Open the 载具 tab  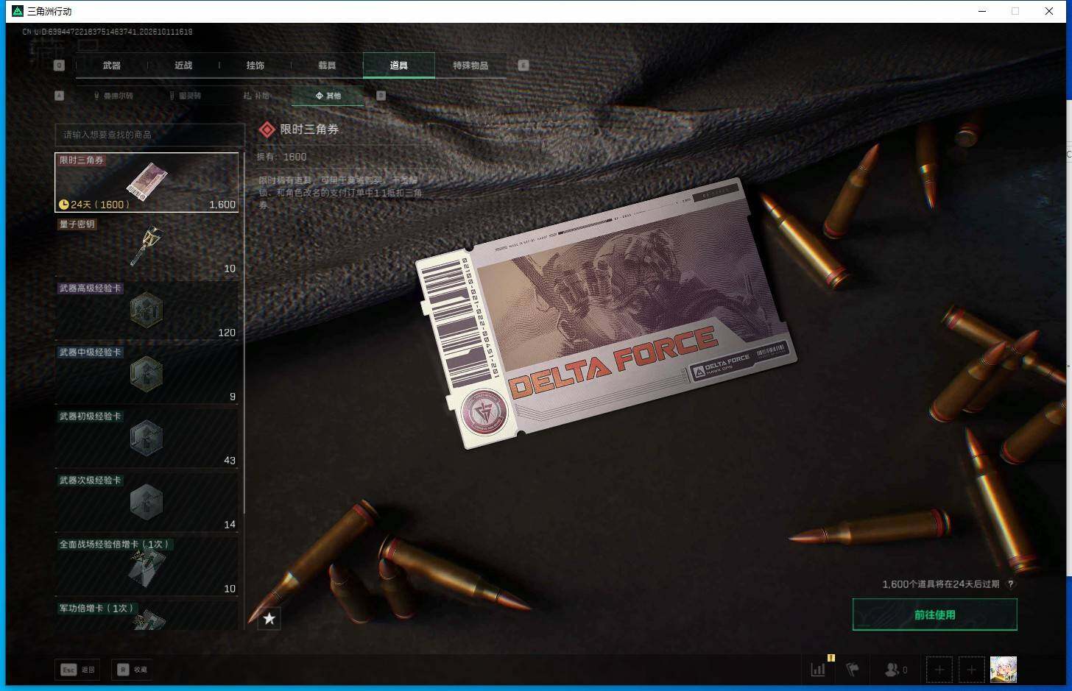coord(327,65)
